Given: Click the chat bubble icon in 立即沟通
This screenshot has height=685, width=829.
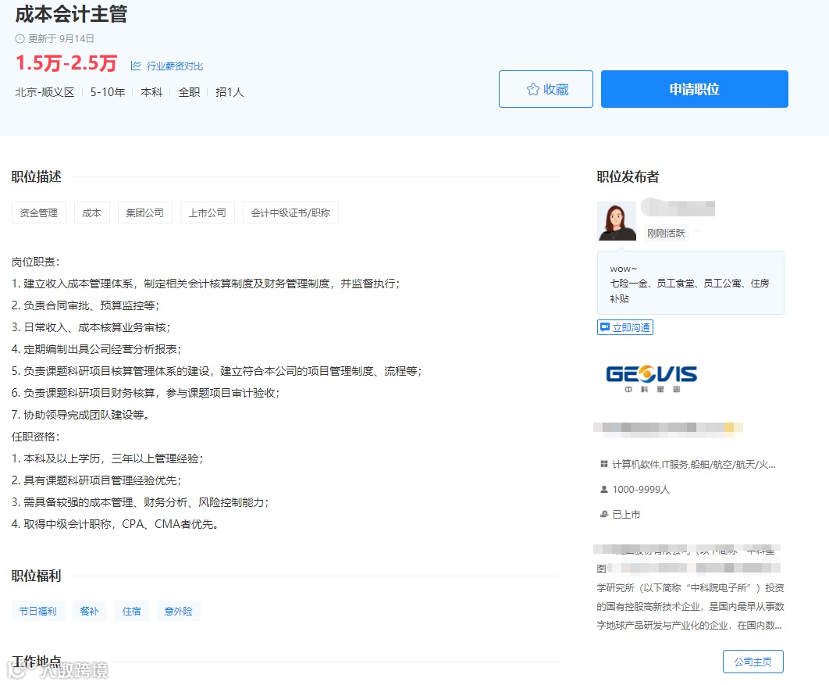Looking at the screenshot, I should (605, 327).
